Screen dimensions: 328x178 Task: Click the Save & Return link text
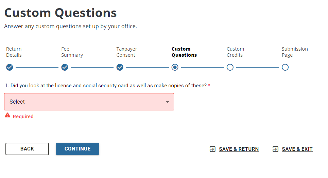tap(239, 149)
